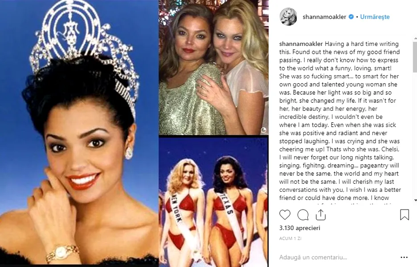Click the verified badge next to shannamoakler
The height and width of the screenshot is (267, 417).
[351, 17]
